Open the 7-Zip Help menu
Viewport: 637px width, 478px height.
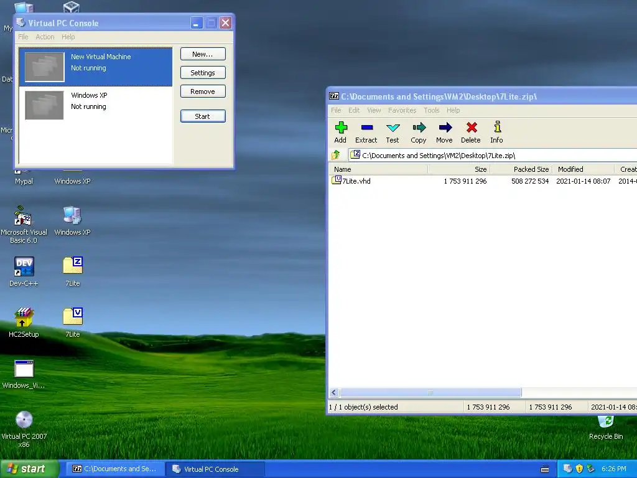[453, 110]
